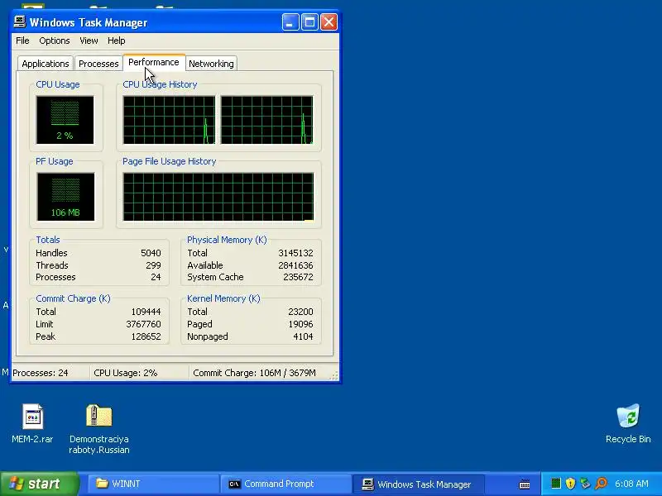Open the View menu
This screenshot has width=662, height=496.
click(x=89, y=41)
